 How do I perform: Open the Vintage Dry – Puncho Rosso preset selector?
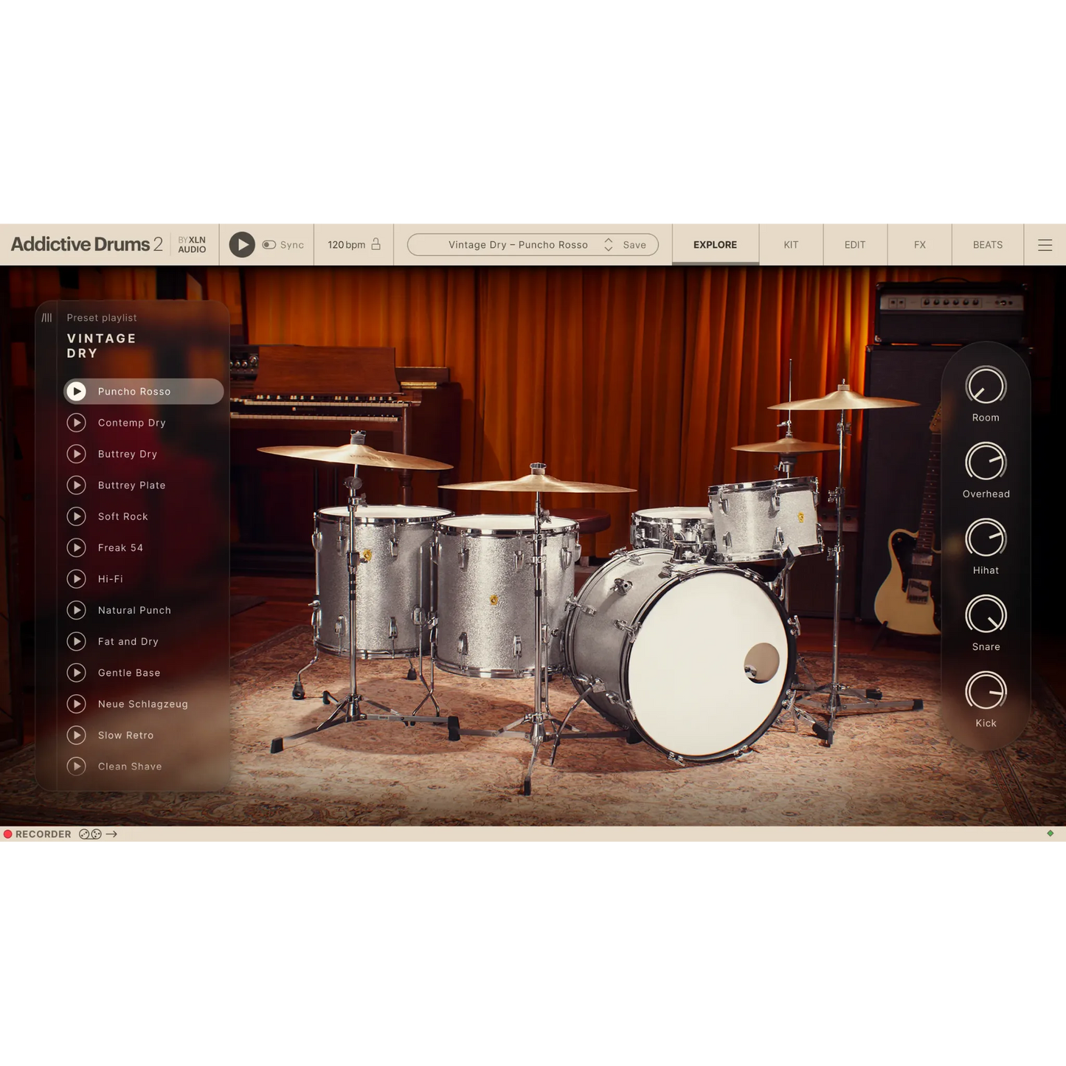tap(518, 245)
